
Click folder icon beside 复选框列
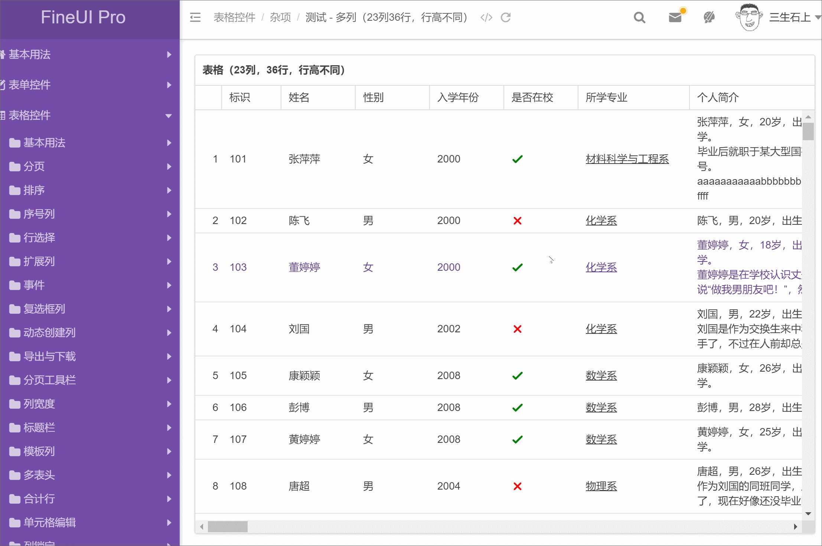[15, 309]
